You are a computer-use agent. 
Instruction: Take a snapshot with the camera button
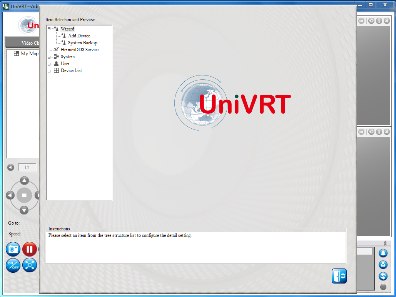13,249
